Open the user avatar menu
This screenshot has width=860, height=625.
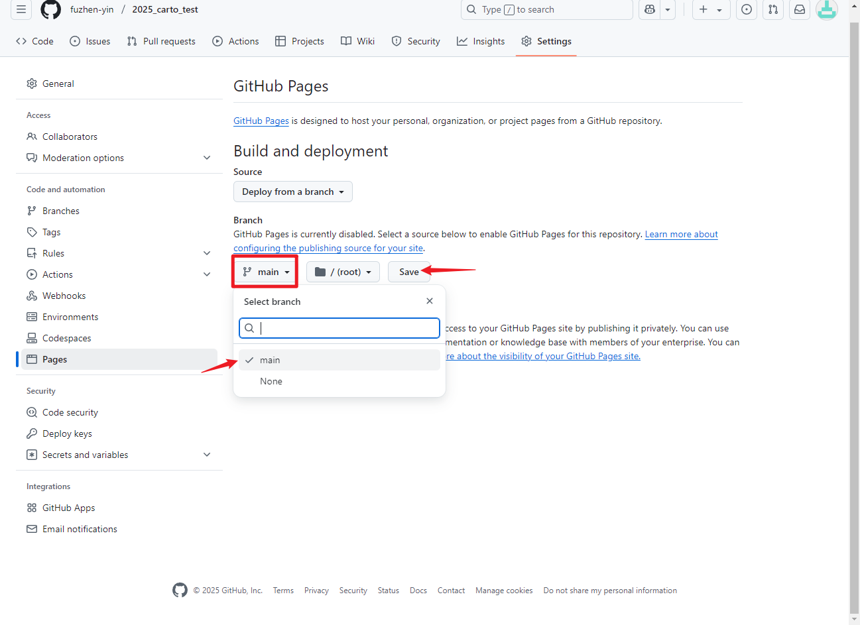(x=826, y=9)
